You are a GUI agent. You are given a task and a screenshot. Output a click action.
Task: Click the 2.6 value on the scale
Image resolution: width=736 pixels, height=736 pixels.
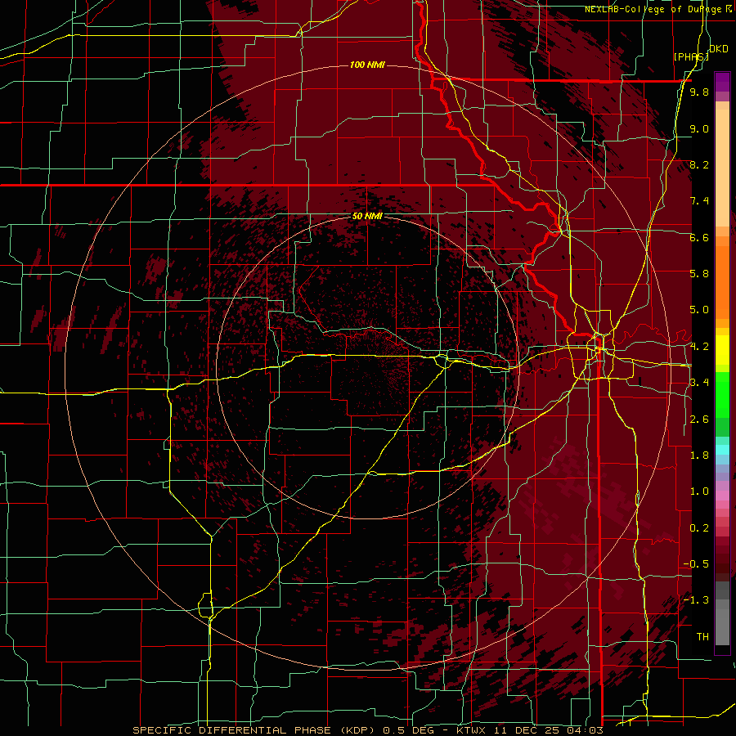(x=699, y=420)
